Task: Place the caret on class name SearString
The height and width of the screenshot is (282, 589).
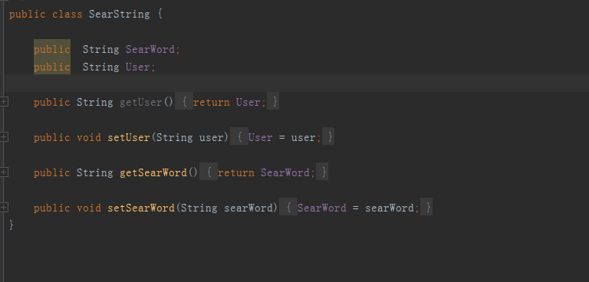Action: click(x=120, y=15)
